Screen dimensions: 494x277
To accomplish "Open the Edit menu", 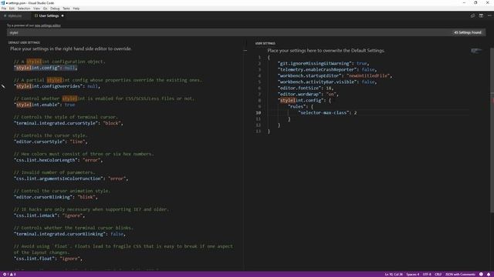I will 12,8.
